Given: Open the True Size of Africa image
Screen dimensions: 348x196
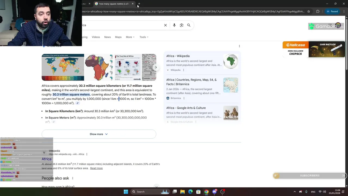Looking at the screenshot, I should click(x=128, y=67).
